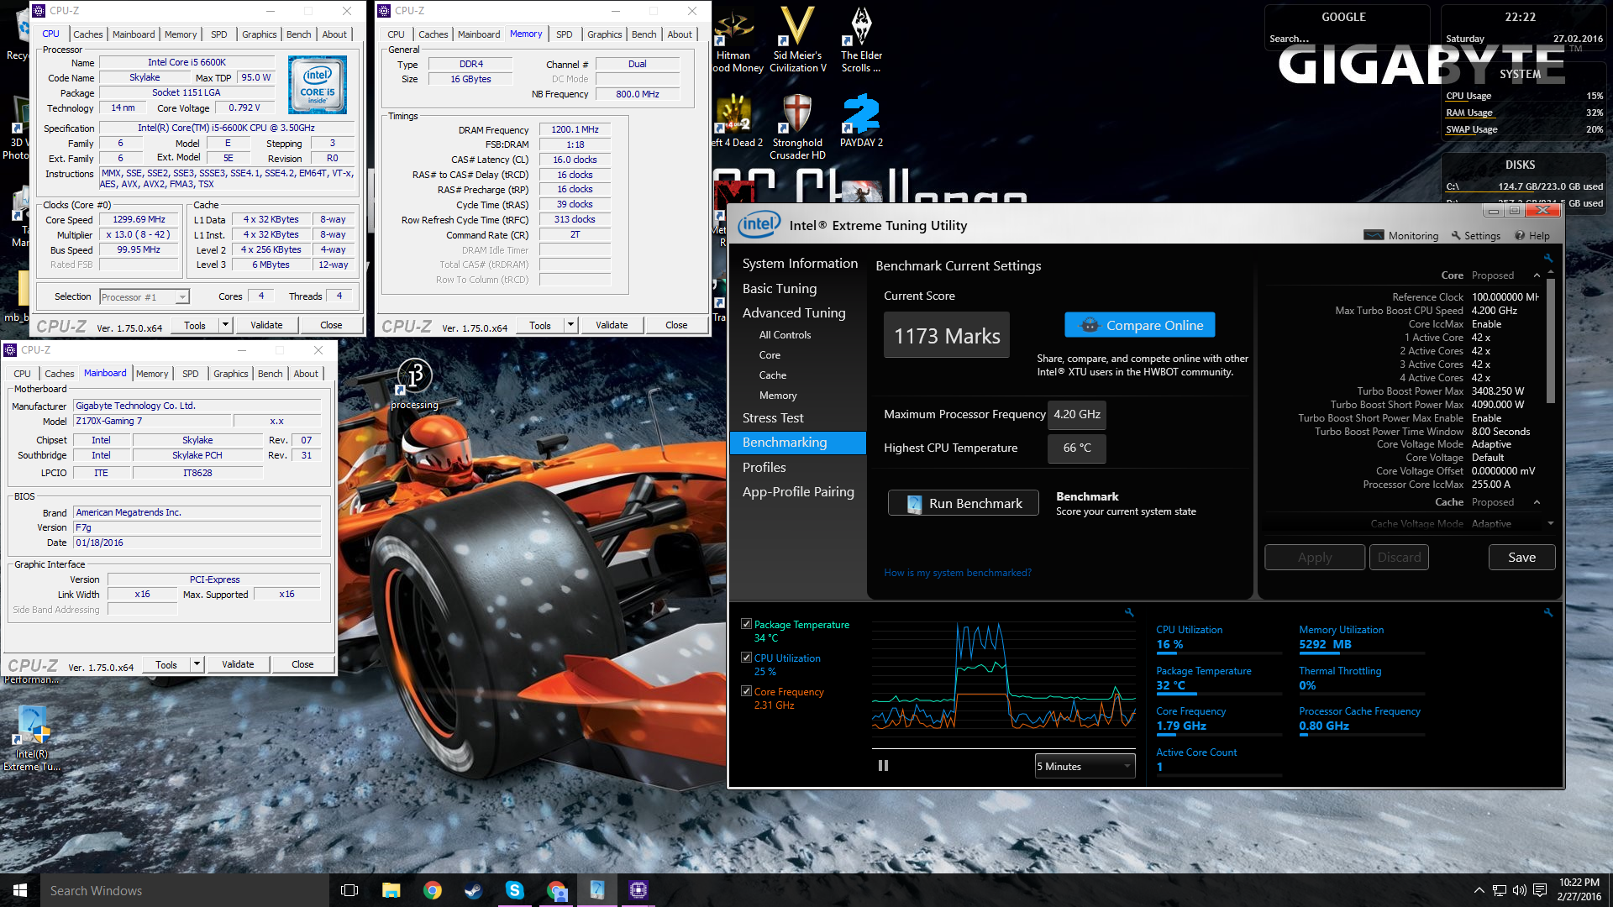Click Validate in Memory CPU-Z window
The image size is (1613, 907).
(612, 325)
